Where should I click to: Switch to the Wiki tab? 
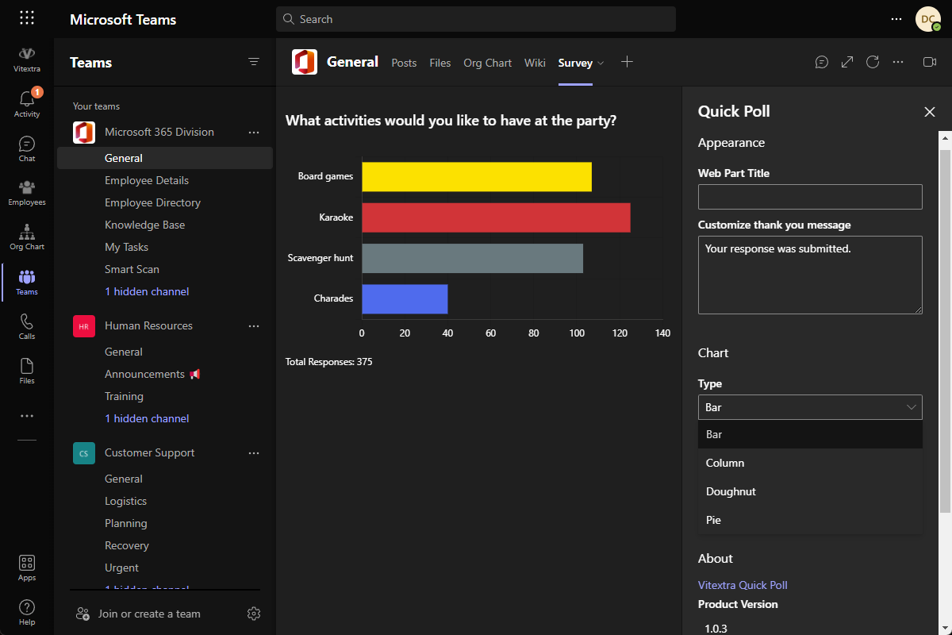535,63
